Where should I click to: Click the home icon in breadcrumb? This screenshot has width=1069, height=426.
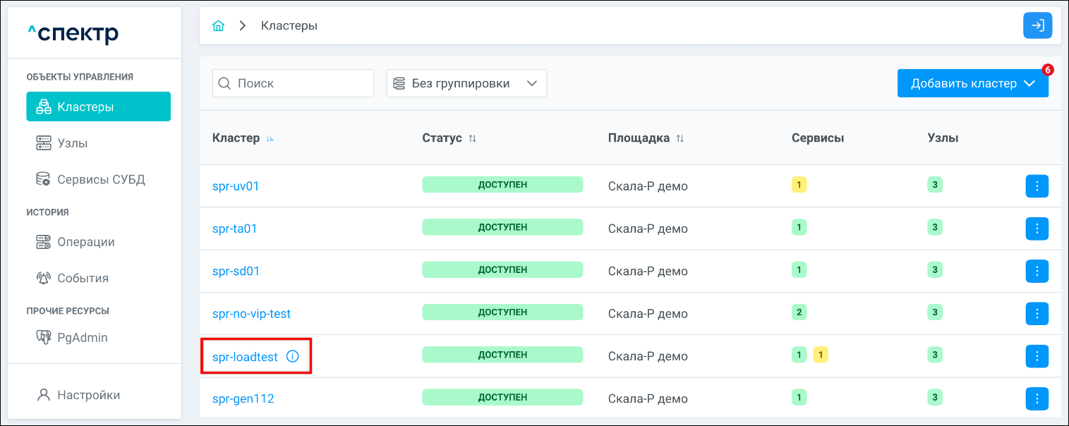(219, 26)
